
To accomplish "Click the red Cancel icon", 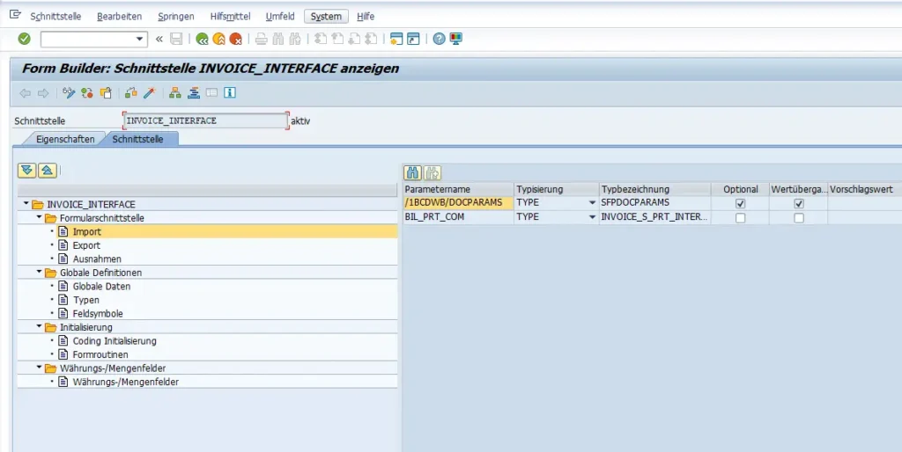I will tap(235, 39).
